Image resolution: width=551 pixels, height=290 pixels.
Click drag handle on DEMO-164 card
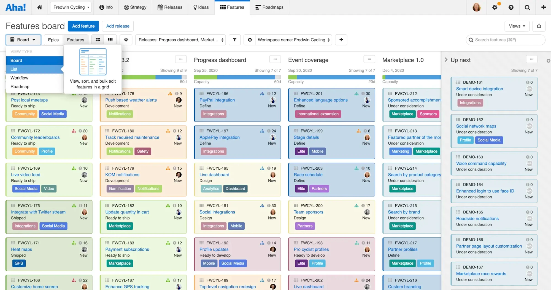pos(458,185)
